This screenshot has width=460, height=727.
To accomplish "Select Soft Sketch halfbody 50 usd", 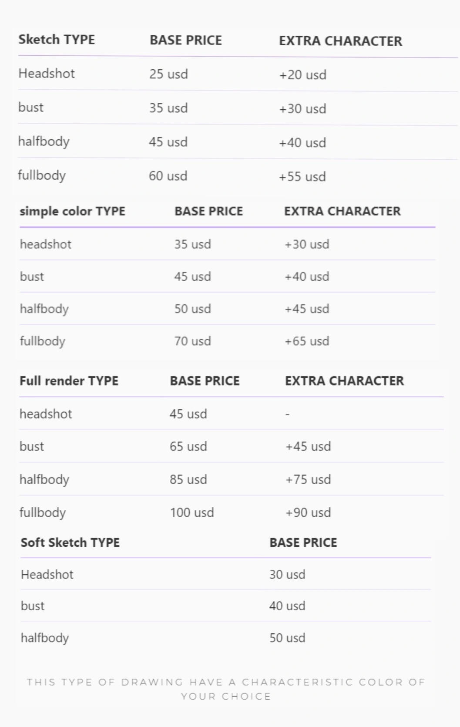I will click(x=287, y=638).
